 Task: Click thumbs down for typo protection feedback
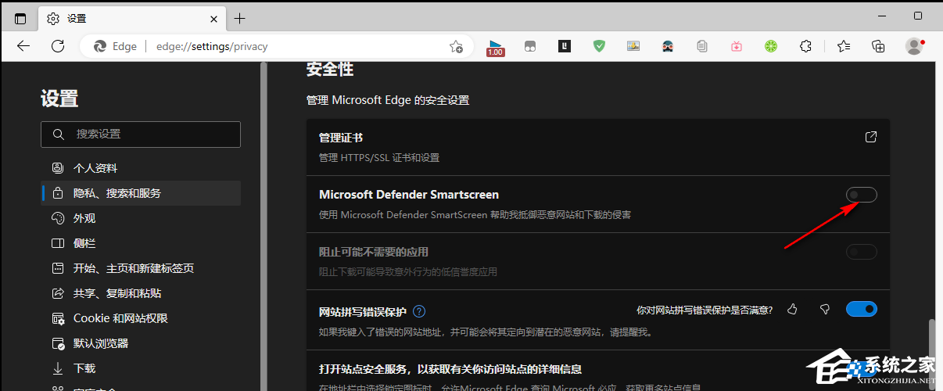point(824,310)
